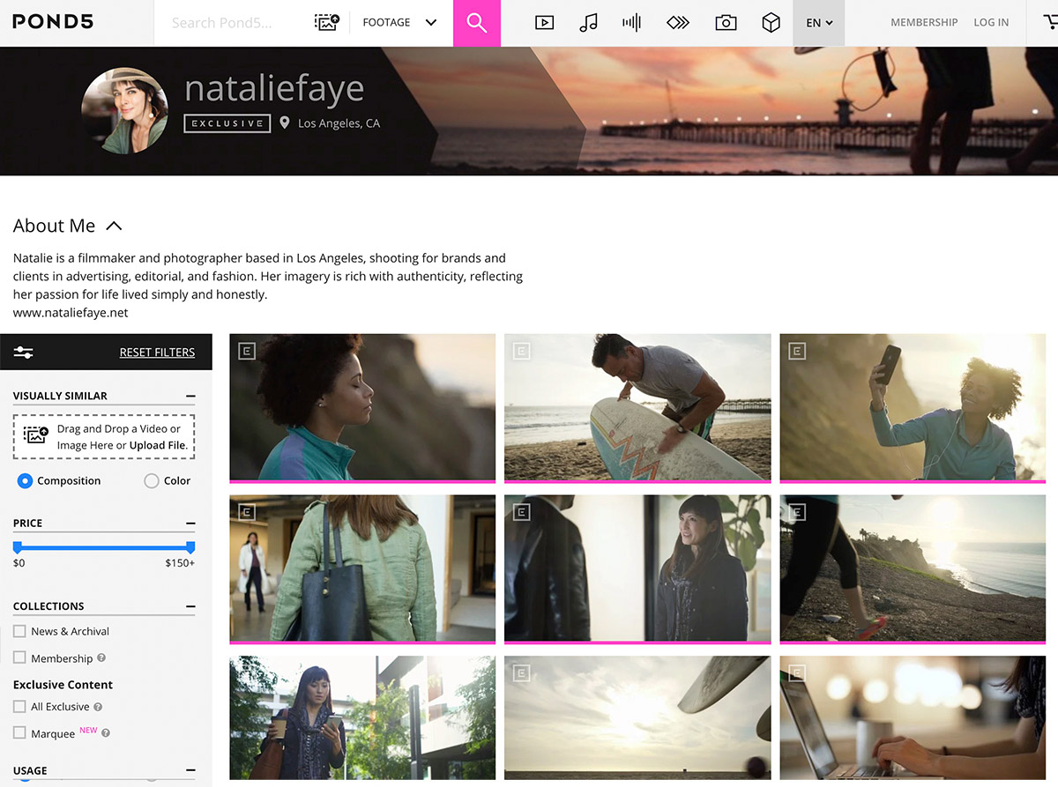This screenshot has width=1058, height=787.
Task: Collapse the Price filter section
Action: (190, 523)
